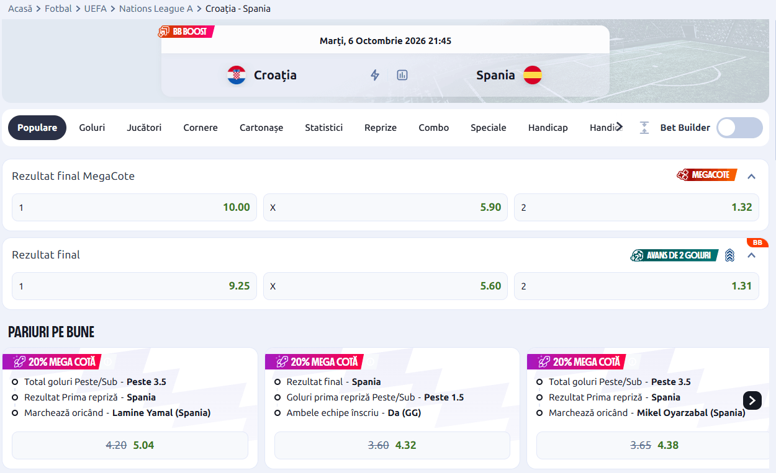The width and height of the screenshot is (776, 473).
Task: Click the BB Boost badge
Action: tap(186, 32)
